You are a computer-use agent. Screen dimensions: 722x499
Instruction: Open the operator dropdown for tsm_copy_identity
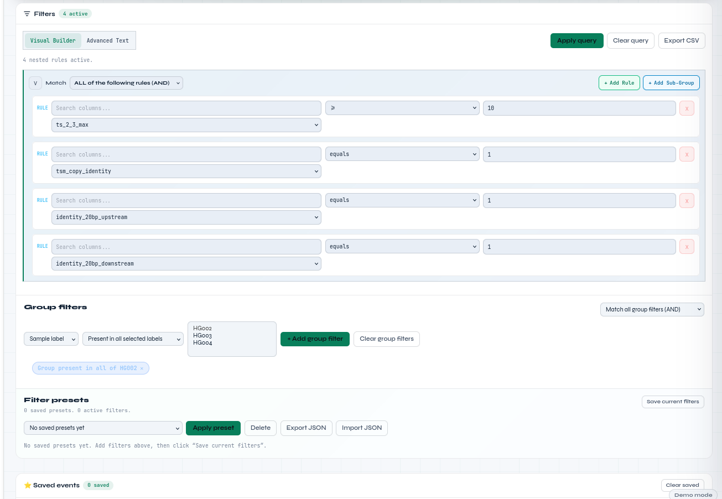[402, 154]
